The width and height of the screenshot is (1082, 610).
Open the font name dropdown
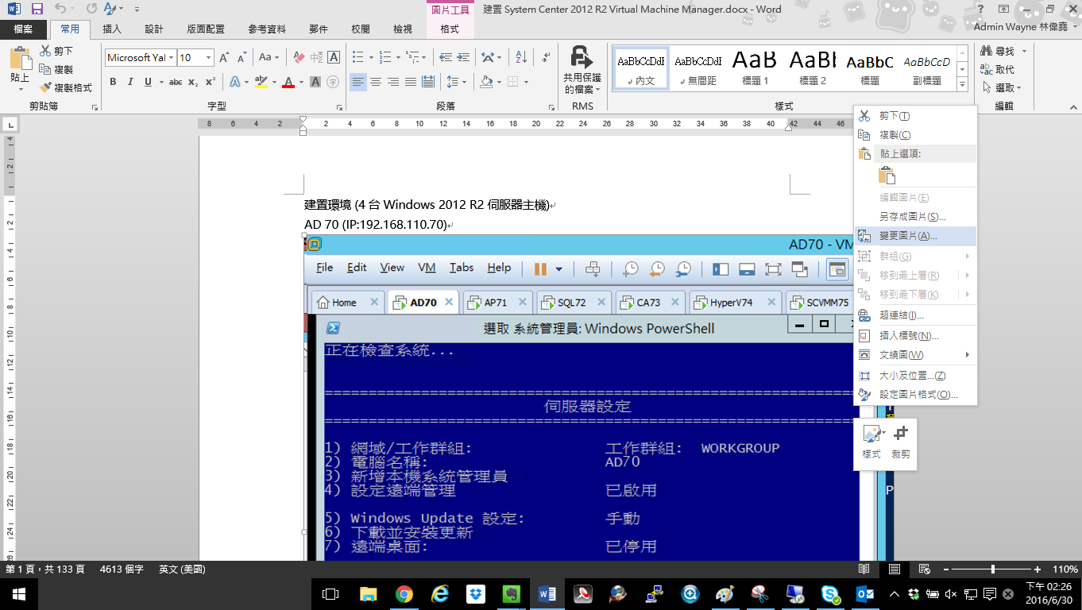point(171,58)
